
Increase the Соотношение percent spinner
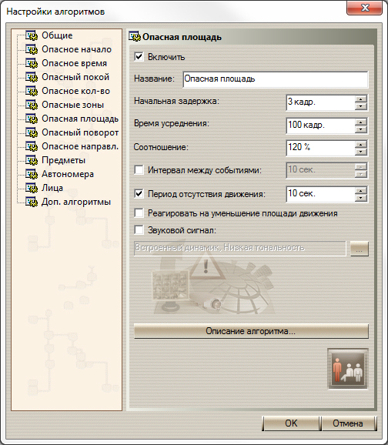pos(361,145)
